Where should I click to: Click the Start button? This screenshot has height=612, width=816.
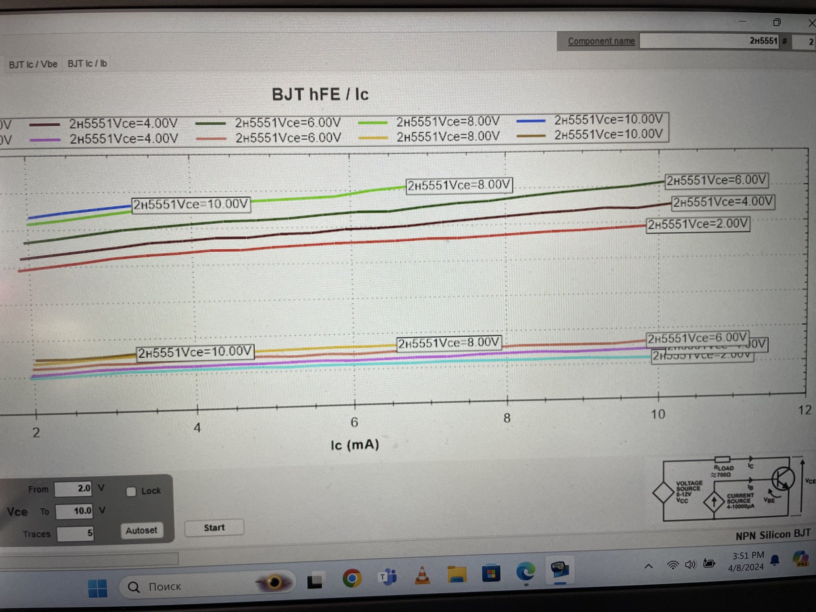point(214,528)
